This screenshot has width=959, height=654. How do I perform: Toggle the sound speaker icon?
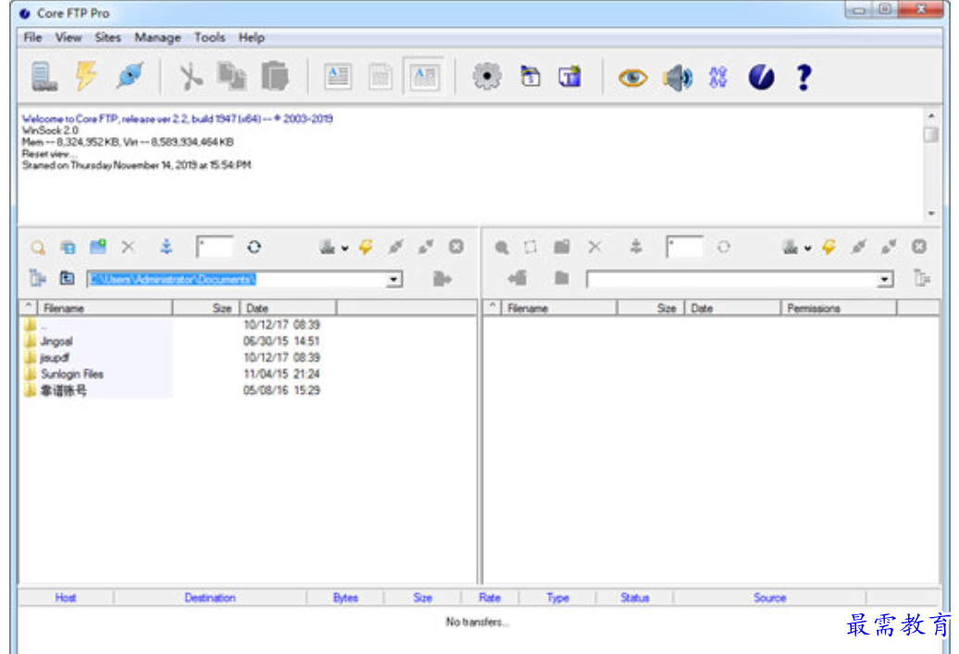coord(677,78)
